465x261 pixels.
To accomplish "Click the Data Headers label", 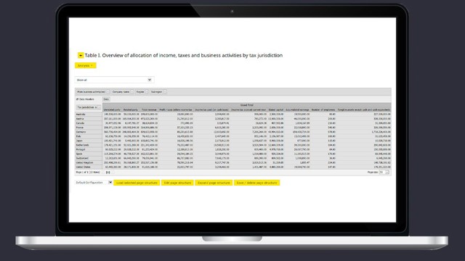I will 85,99.
